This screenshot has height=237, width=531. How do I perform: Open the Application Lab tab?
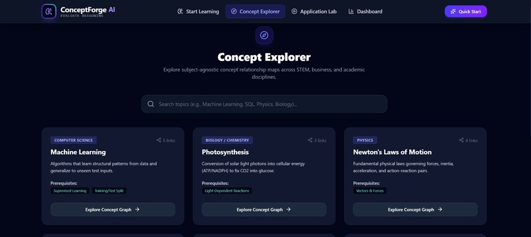click(314, 11)
